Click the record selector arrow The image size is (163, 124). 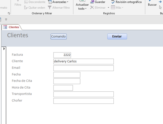(x=4, y=49)
